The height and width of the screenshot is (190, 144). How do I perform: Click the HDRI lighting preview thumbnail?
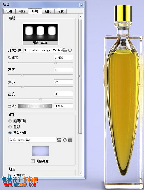click(x=40, y=32)
